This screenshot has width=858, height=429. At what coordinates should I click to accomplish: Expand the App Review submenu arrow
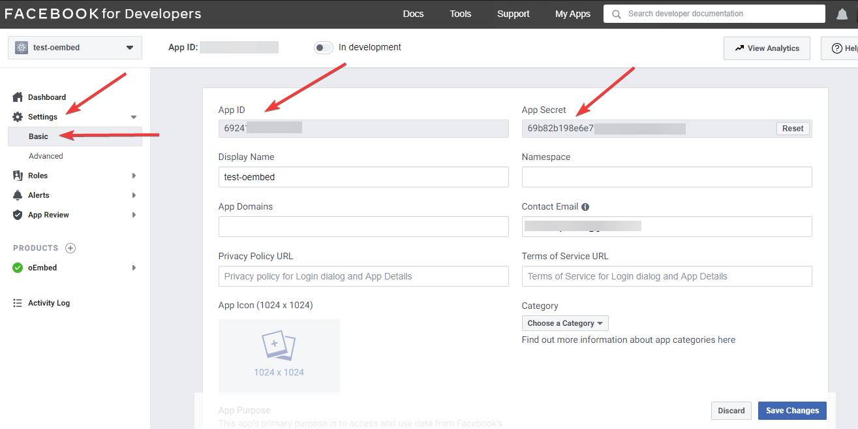pyautogui.click(x=134, y=215)
